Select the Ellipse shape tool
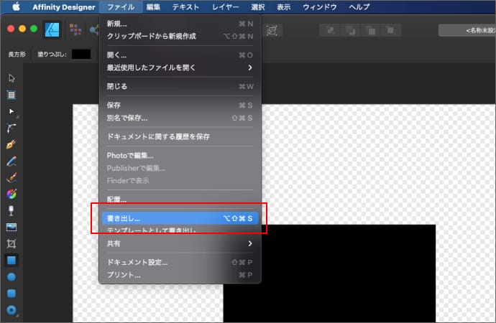Screen dimensions: 496x323 12,276
